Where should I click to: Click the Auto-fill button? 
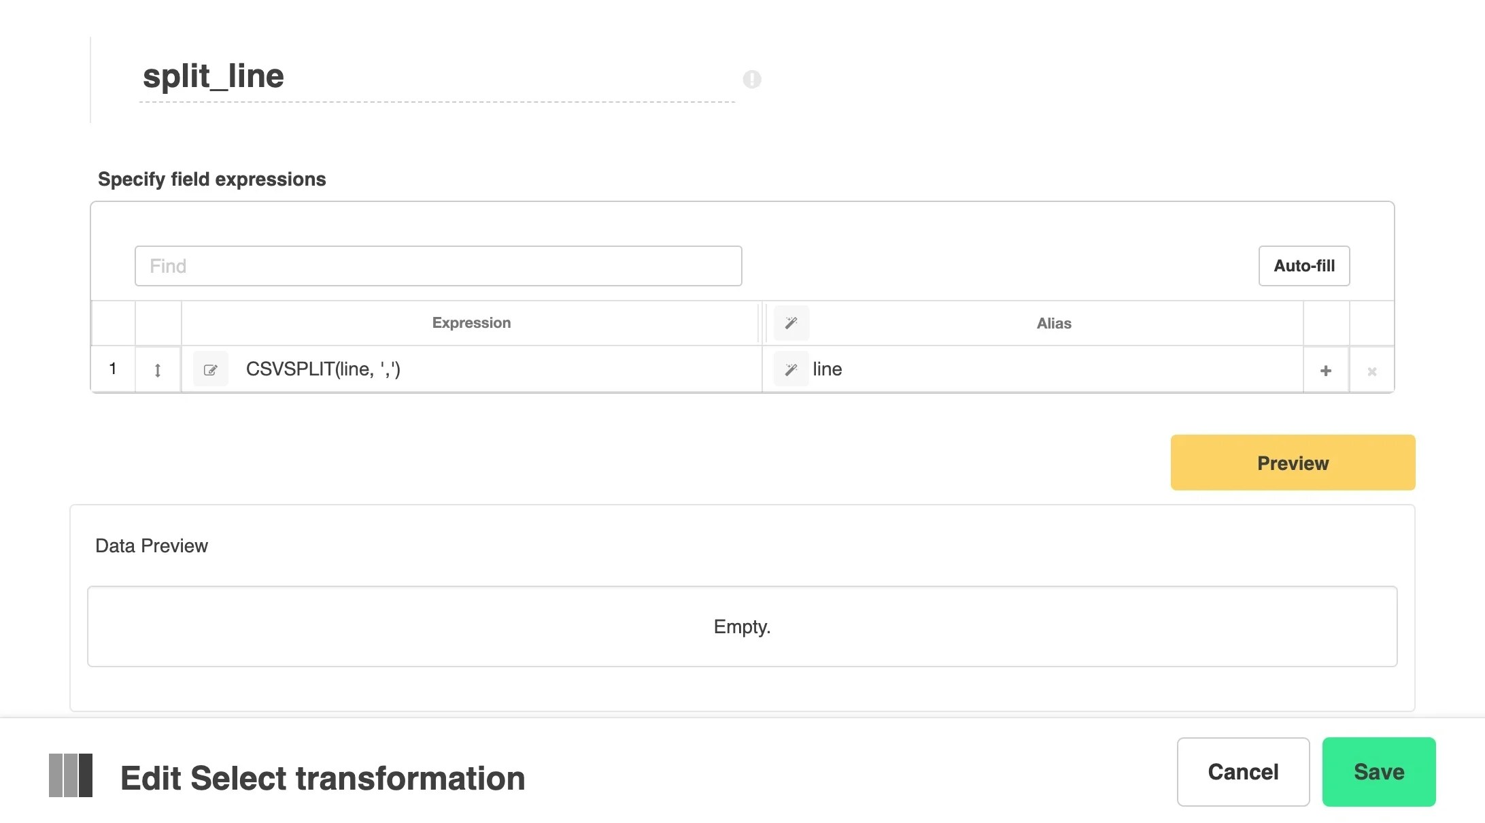[x=1303, y=266]
